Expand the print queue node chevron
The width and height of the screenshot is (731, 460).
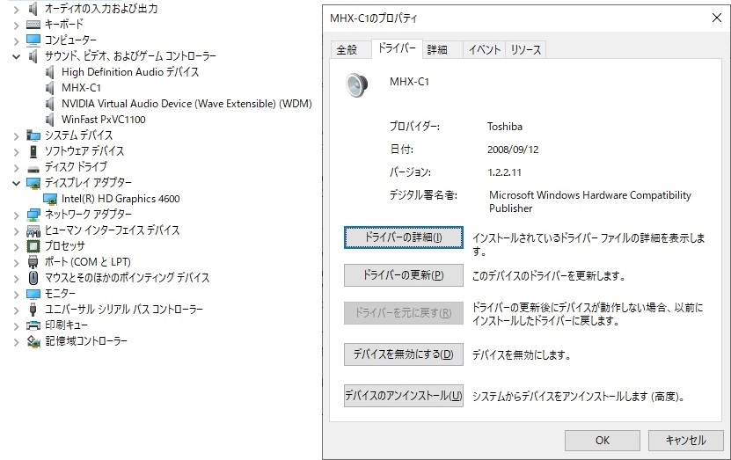[x=16, y=325]
